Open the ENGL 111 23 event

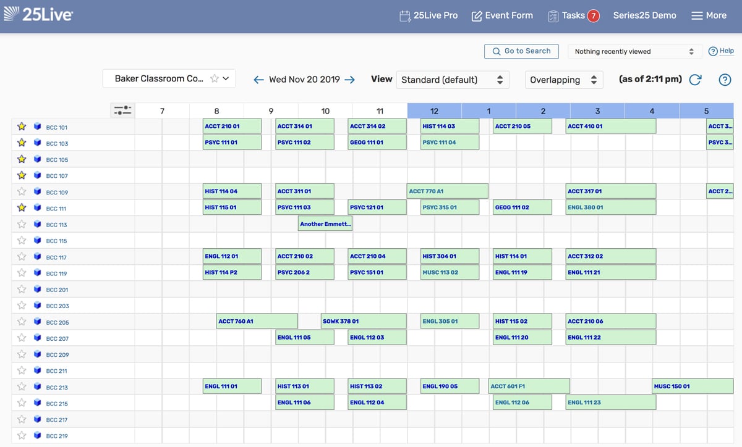(611, 402)
